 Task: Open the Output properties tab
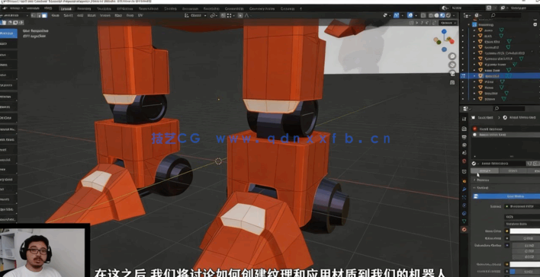(x=464, y=137)
